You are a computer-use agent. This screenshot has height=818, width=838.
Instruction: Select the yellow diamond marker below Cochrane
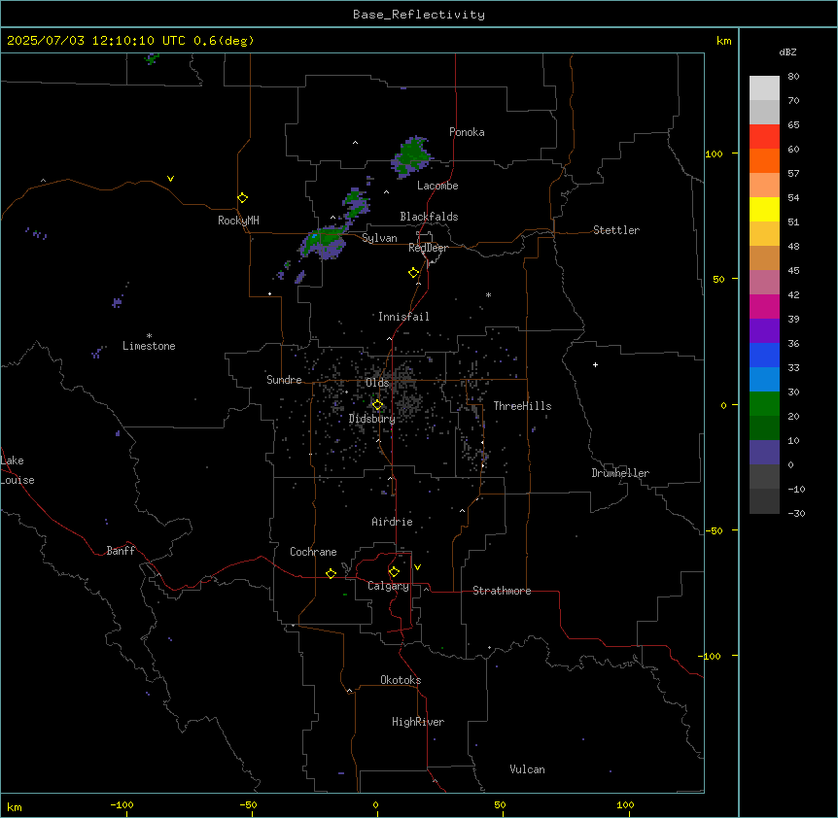(x=331, y=573)
